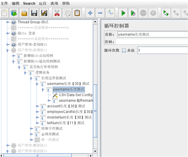Cut selection with the scissors icon
This screenshot has height=157, width=188.
pos(57,13)
